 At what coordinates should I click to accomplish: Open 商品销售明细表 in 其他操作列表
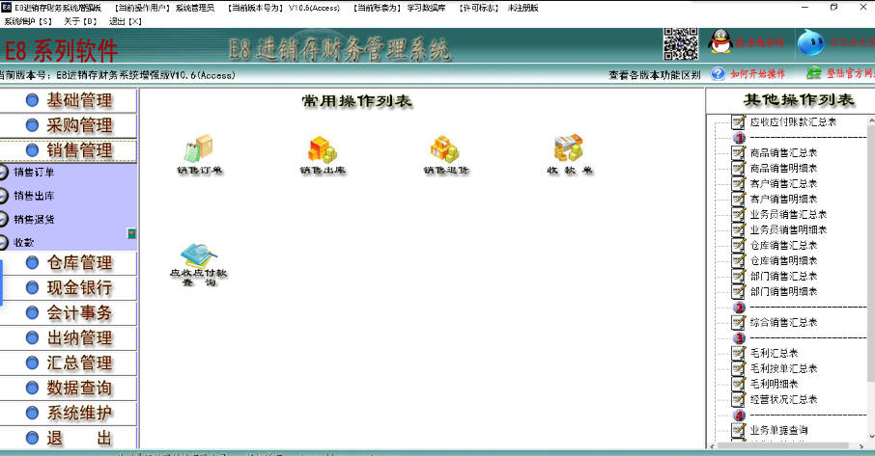pyautogui.click(x=783, y=168)
